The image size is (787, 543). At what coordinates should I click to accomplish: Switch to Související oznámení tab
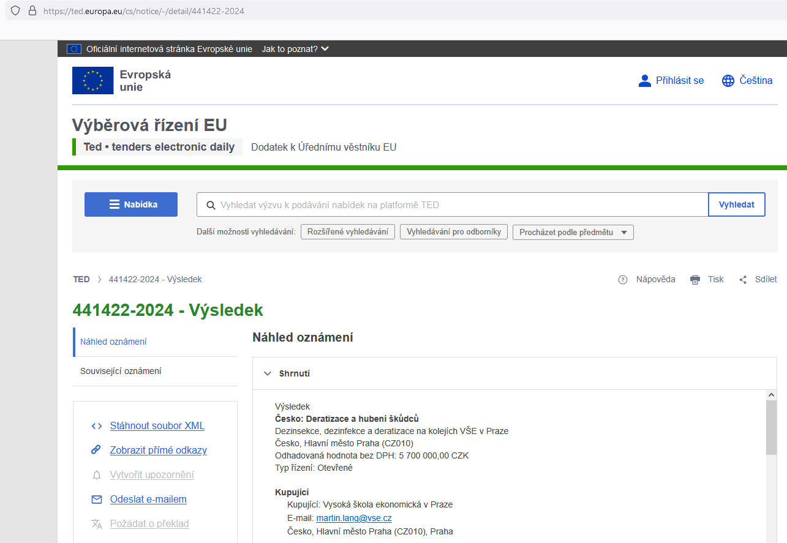(121, 372)
